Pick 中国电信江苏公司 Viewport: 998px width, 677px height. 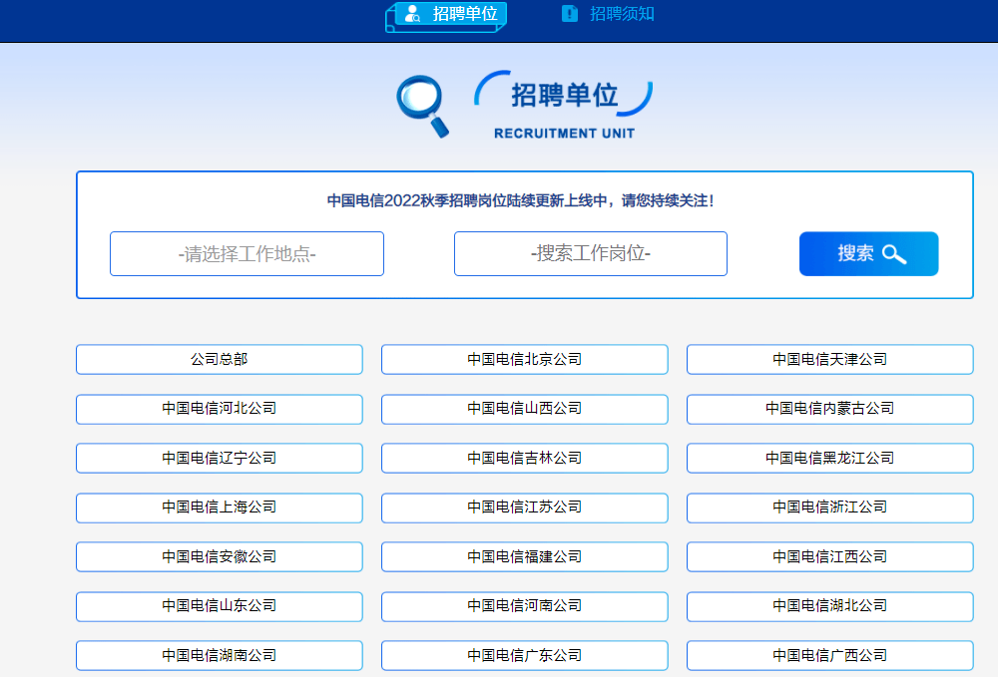pyautogui.click(x=525, y=508)
